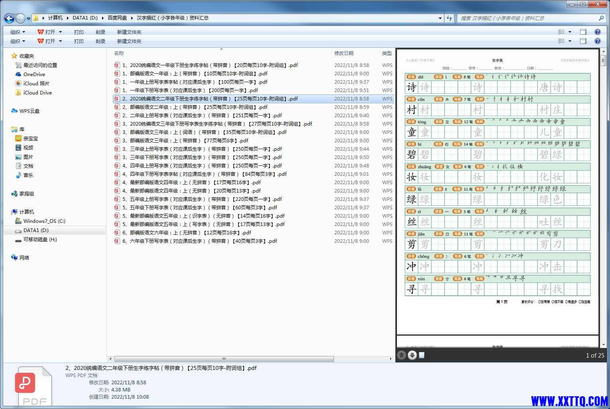
Task: Select 网络 in the navigation pane
Action: pyautogui.click(x=24, y=258)
